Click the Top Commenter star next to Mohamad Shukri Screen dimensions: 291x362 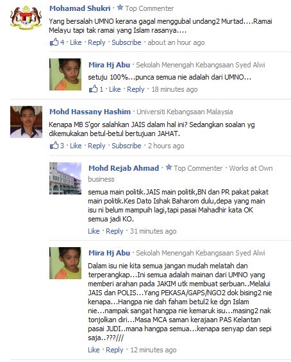pos(120,8)
